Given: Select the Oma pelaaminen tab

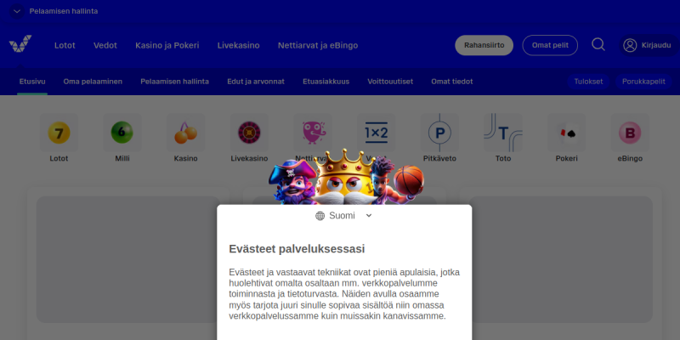Looking at the screenshot, I should pos(93,82).
